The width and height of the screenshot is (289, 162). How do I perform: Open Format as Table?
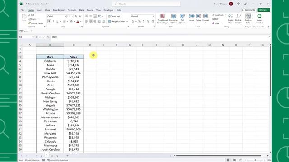(x=173, y=19)
